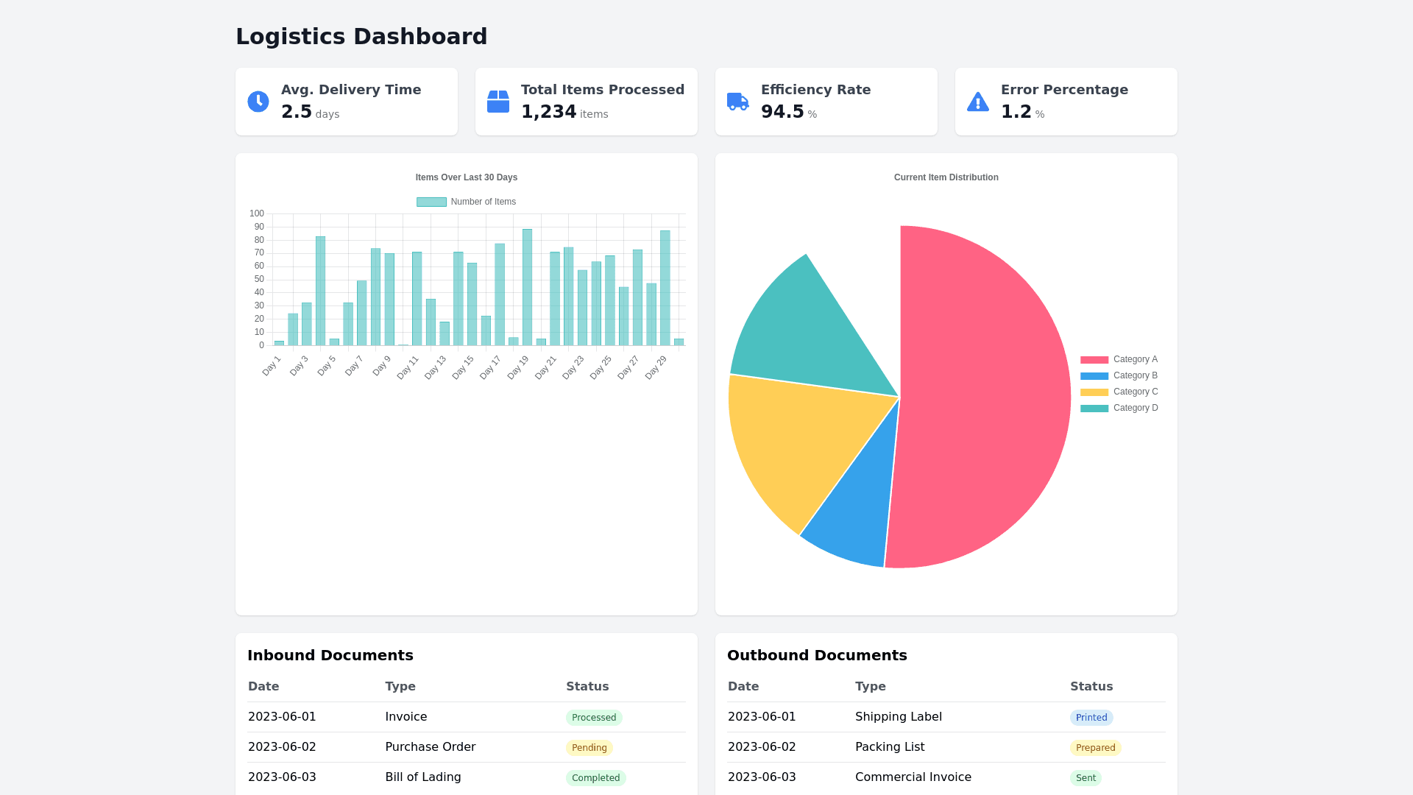The image size is (1413, 795).
Task: Click the Status column header in Outbound Documents
Action: point(1091,686)
